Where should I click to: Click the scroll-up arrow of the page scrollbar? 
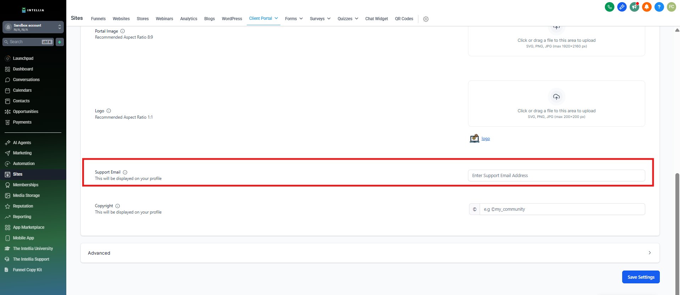(677, 30)
